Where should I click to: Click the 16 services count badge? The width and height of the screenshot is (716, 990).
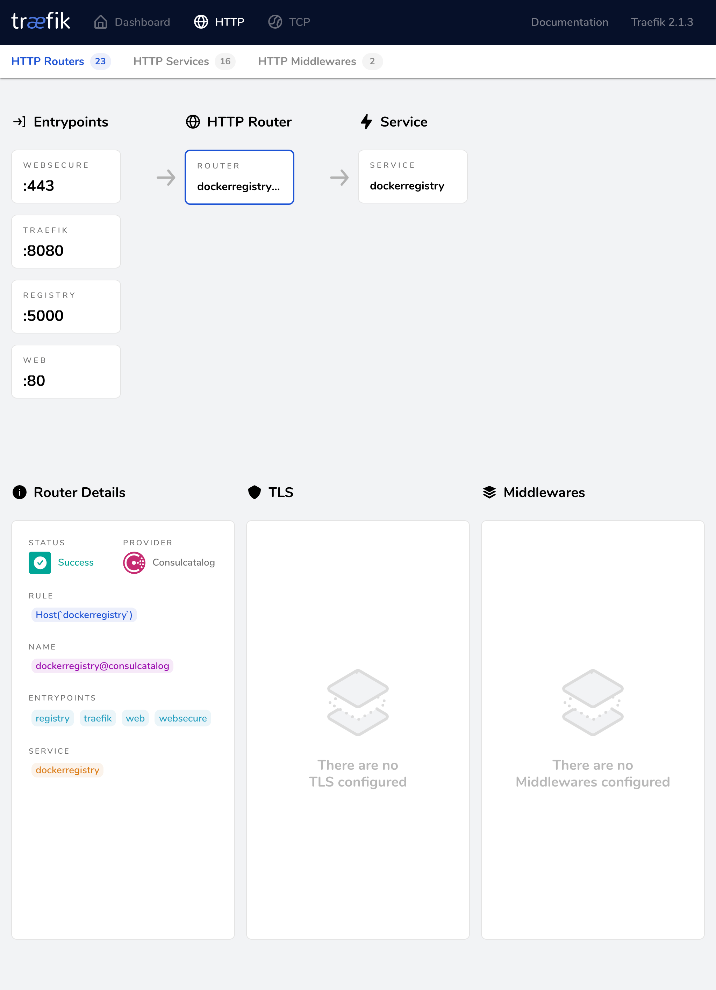click(x=225, y=61)
